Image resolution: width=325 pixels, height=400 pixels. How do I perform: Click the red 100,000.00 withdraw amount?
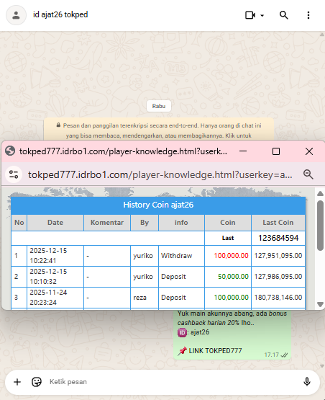231,256
